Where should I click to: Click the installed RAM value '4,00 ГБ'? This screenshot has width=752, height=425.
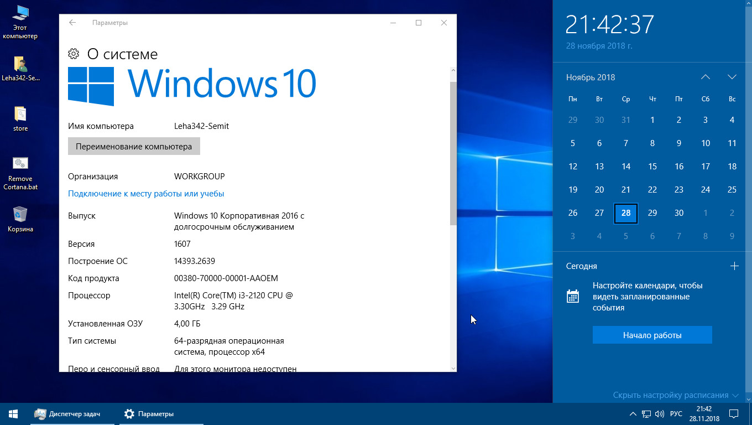[187, 324]
